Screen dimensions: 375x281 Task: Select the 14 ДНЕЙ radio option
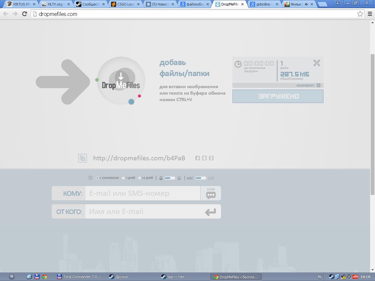[x=140, y=178]
